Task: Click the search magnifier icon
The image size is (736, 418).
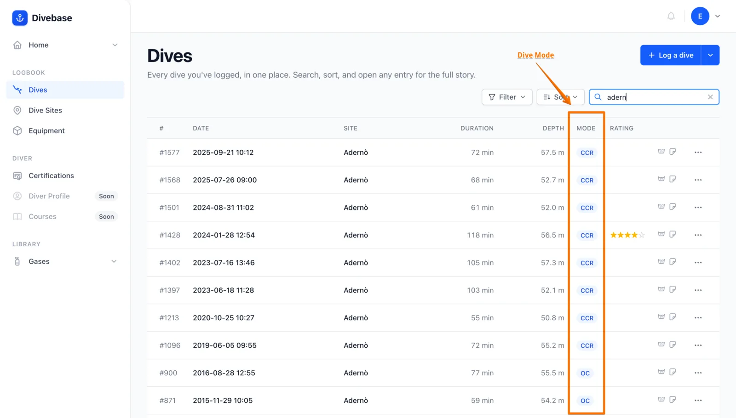Action: coord(598,97)
